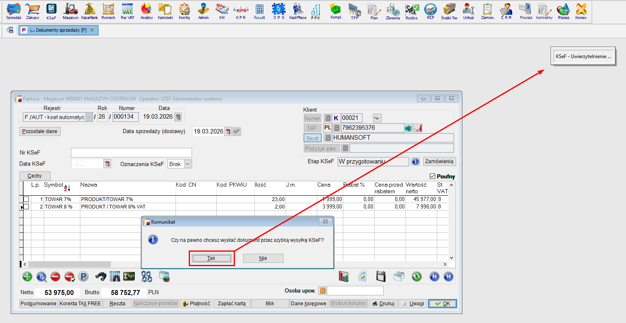Click the Rej VAT toolbar icon
The height and width of the screenshot is (323, 626).
click(127, 11)
